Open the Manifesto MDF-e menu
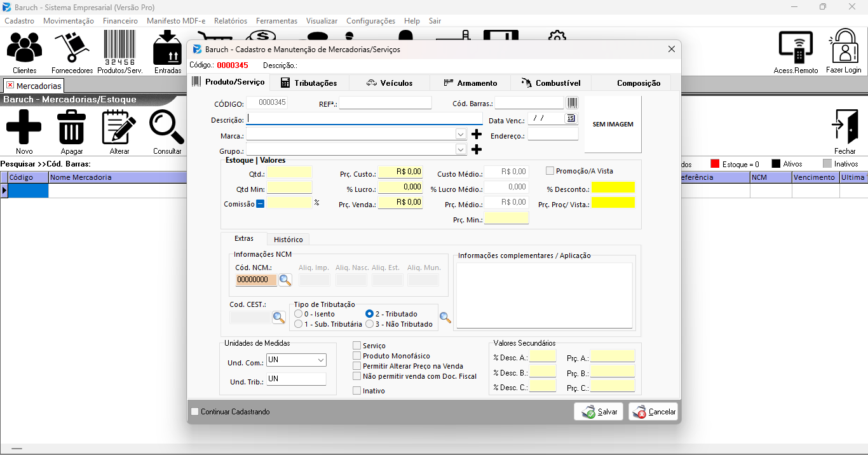This screenshot has width=868, height=455. click(x=176, y=21)
